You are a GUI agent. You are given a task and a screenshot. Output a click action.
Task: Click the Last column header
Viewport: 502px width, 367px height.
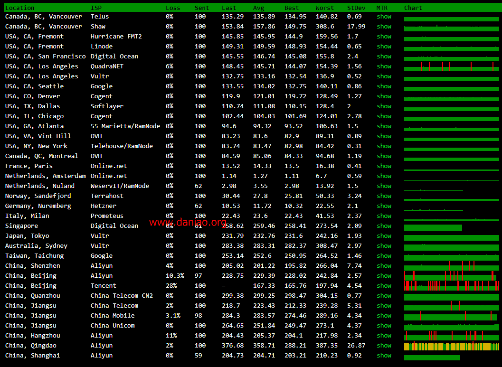click(x=229, y=8)
